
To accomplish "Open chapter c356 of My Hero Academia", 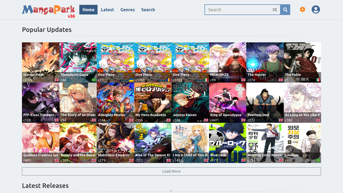I will 139,120.
